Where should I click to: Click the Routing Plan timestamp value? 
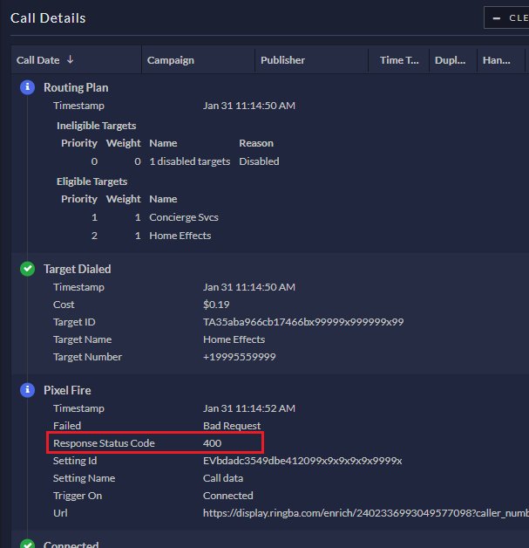249,106
